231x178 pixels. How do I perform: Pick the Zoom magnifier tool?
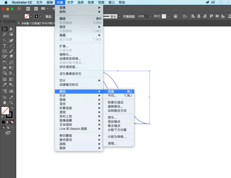[11, 102]
